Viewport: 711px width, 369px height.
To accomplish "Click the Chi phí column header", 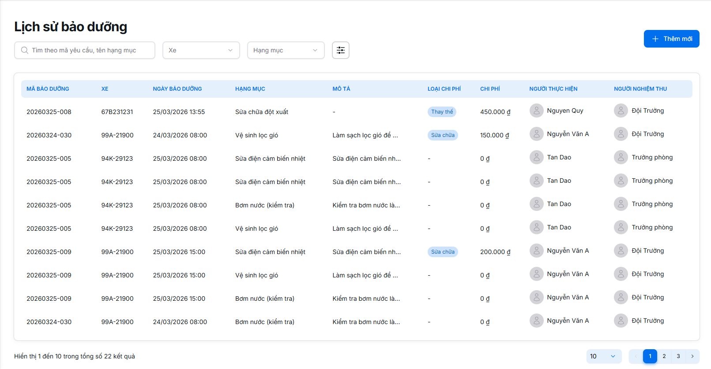I will tap(490, 89).
